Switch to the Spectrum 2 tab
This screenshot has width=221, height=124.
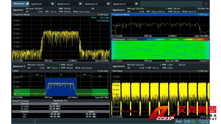pyautogui.click(x=64, y=4)
